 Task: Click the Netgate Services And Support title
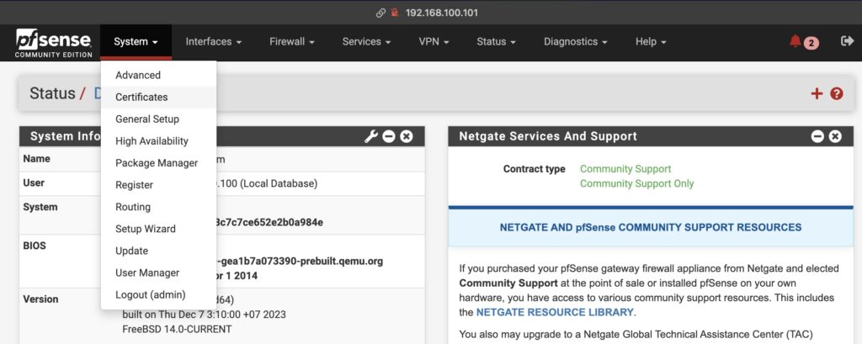pyautogui.click(x=547, y=136)
